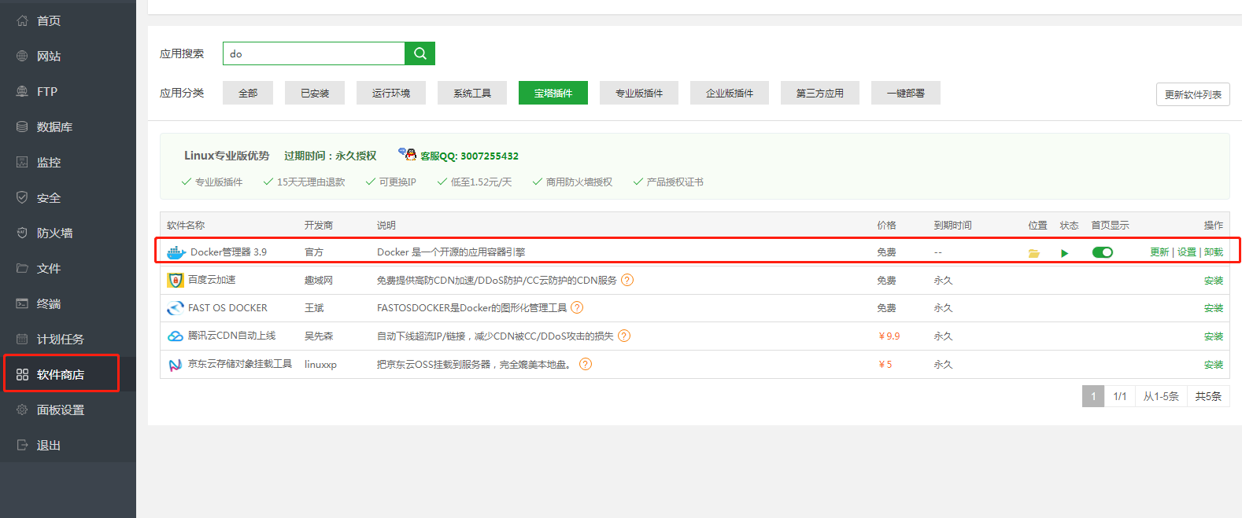Click the Docker管理器 3.9 name
Image resolution: width=1242 pixels, height=518 pixels.
click(228, 252)
